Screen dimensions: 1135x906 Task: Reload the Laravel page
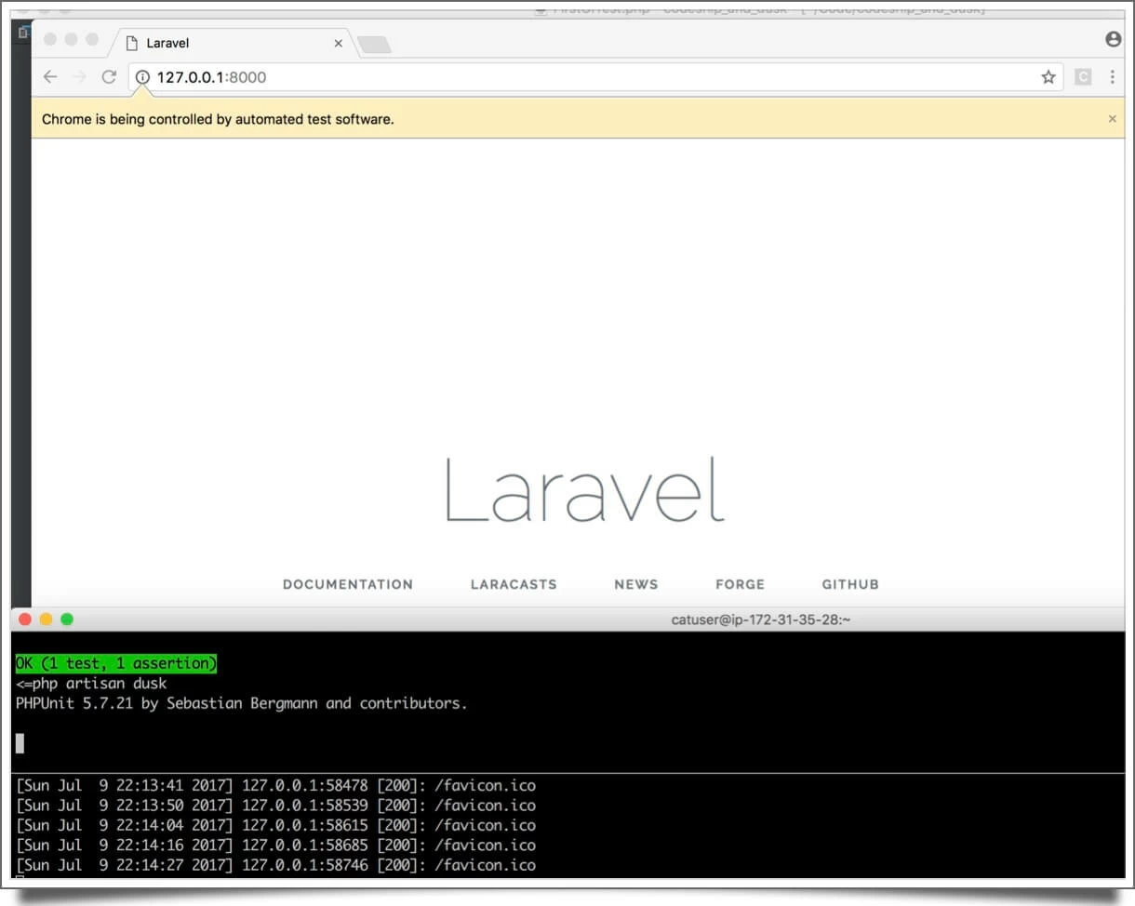click(109, 77)
